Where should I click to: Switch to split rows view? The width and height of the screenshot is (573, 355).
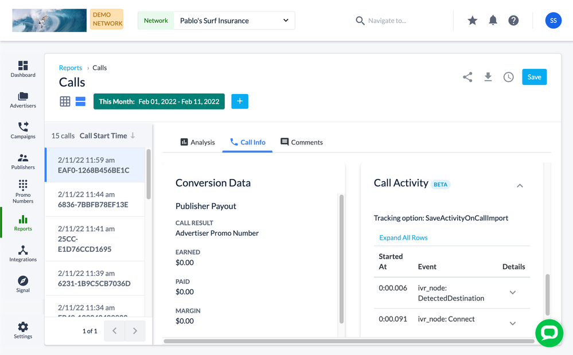80,102
